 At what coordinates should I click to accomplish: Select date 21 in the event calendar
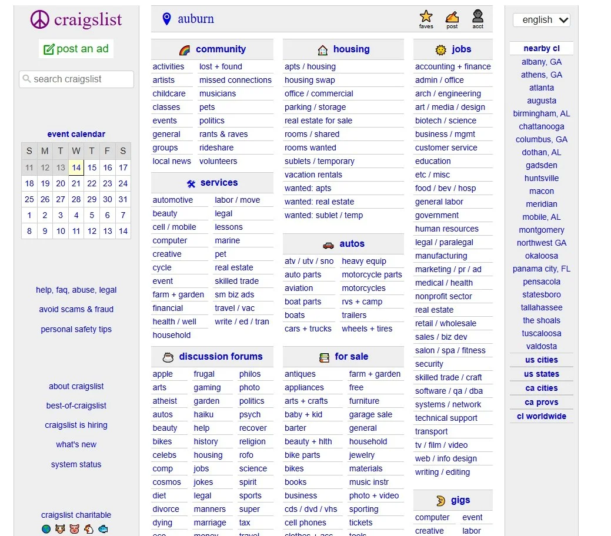pos(76,183)
